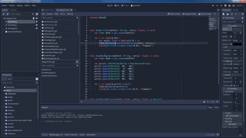Toggle visibility of InnerRing node

[37, 25]
